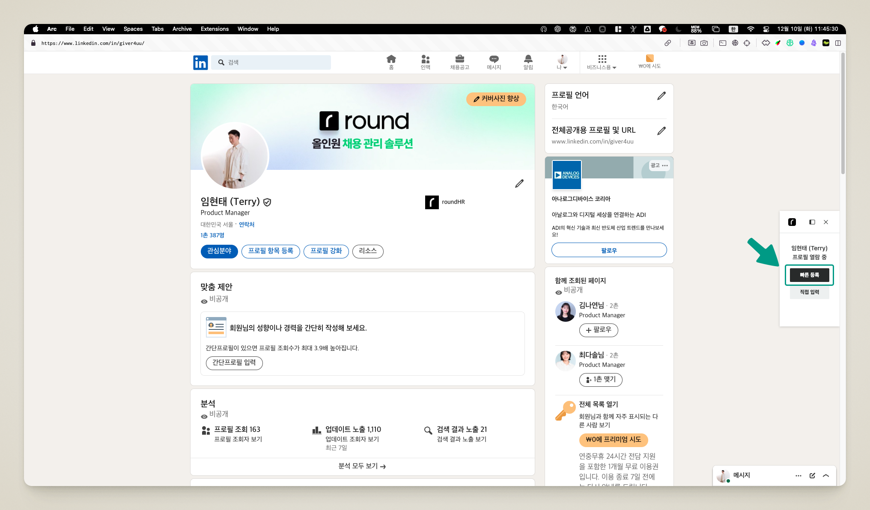
Task: Close the round extension side panel
Action: point(826,222)
